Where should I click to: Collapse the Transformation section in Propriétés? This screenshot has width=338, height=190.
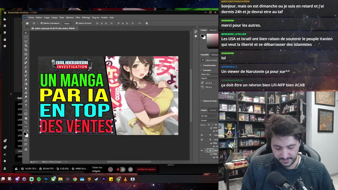click(201, 65)
